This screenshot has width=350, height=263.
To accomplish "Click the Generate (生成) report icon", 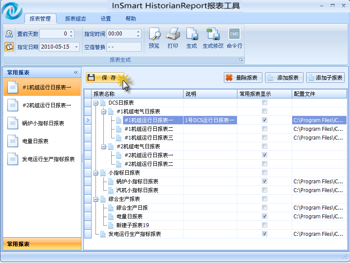I will 192,34.
